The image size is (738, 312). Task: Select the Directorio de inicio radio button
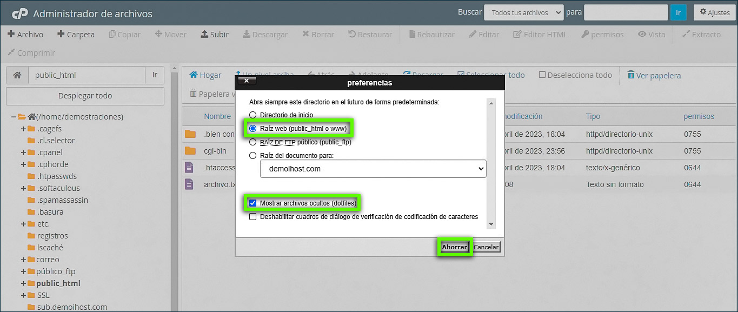pos(253,115)
